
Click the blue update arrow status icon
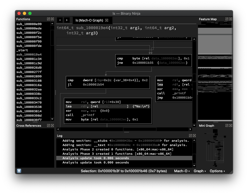tap(19, 171)
